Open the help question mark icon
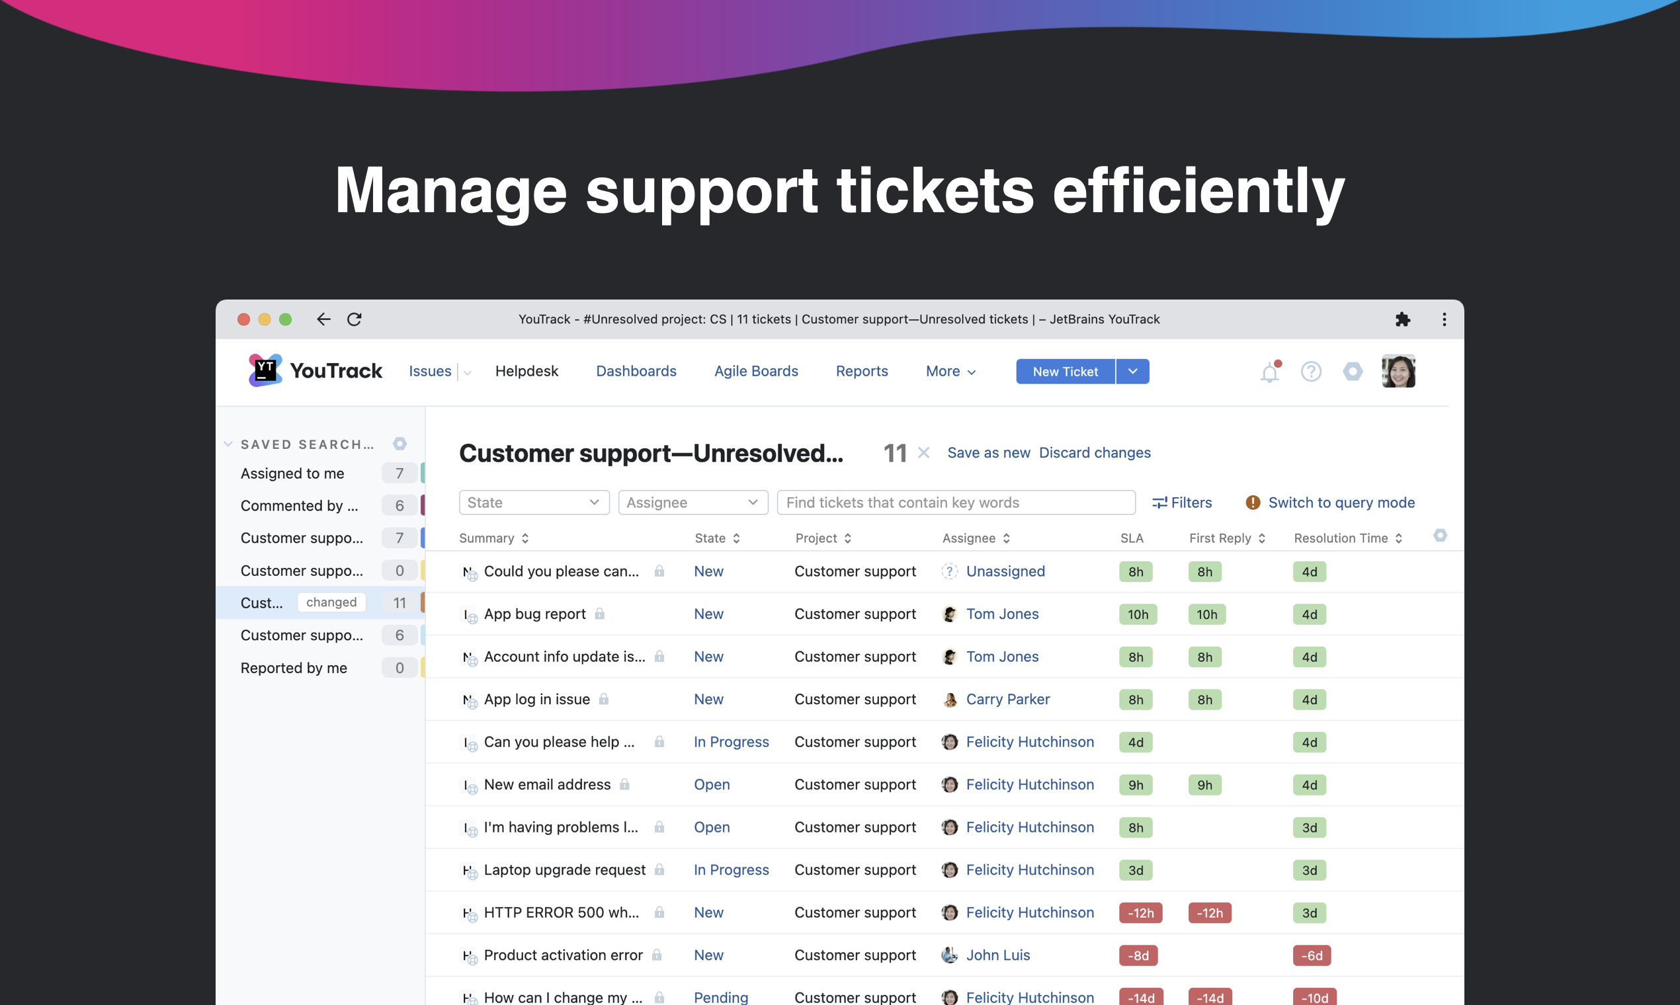 pos(1311,371)
